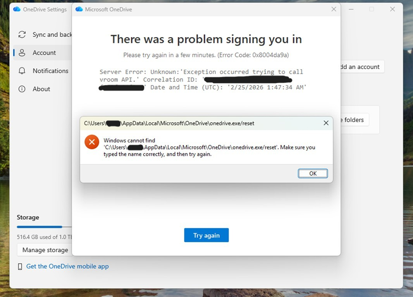Select the Account person icon in sidebar
The image size is (413, 297).
22,53
